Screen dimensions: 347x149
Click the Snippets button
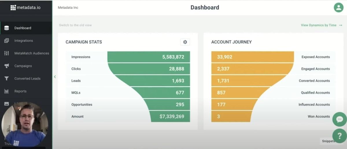(x=328, y=141)
